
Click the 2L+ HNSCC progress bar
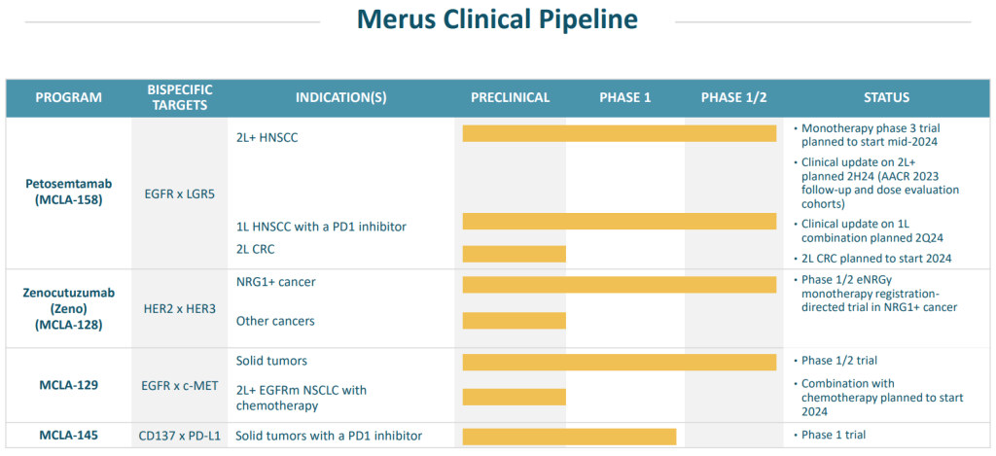coord(619,133)
